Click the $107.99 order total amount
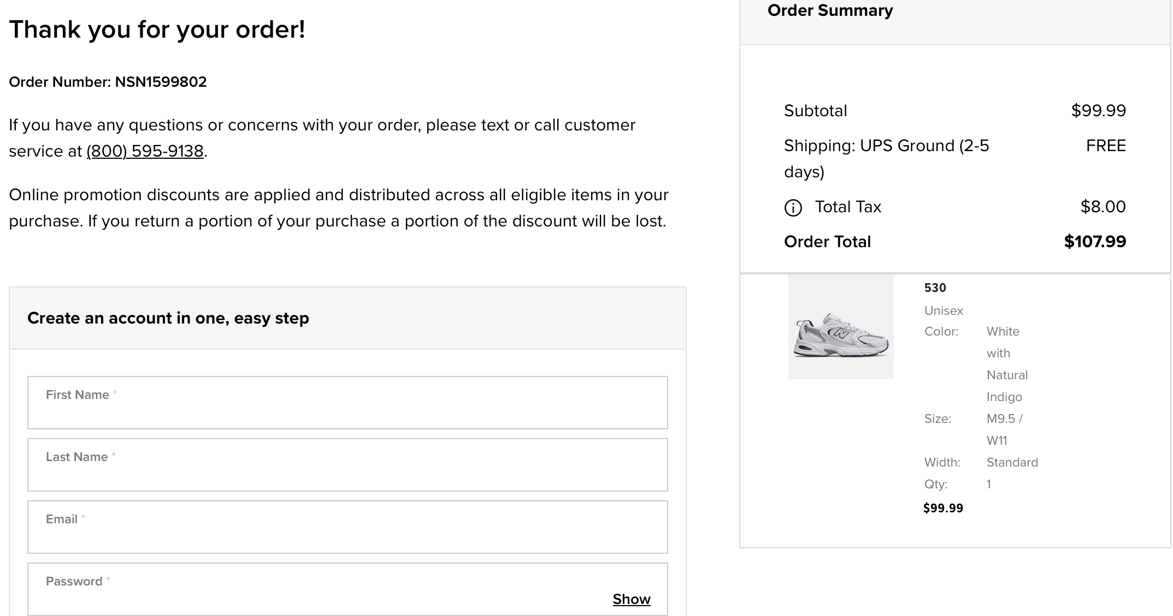 (1095, 242)
